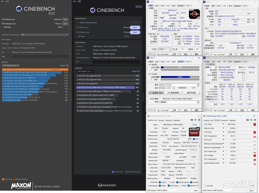Click Bus Interface question mark icon
The width and height of the screenshot is (259, 193).
coord(199,146)
